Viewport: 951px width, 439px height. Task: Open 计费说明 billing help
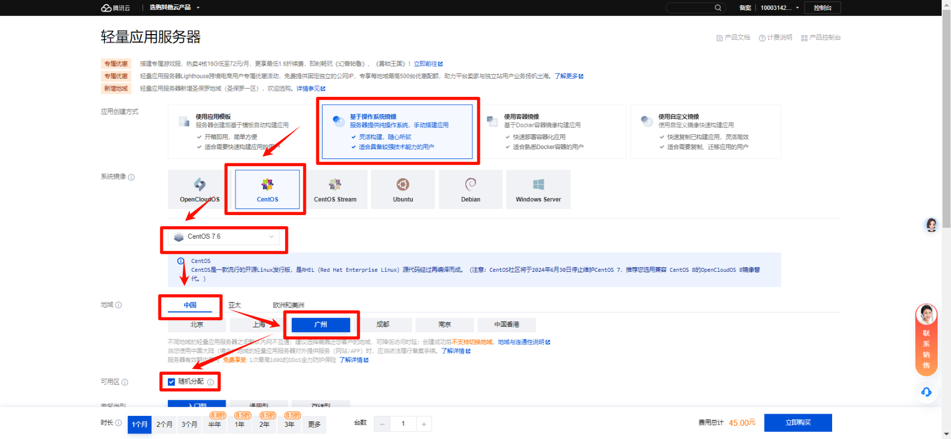tap(775, 37)
